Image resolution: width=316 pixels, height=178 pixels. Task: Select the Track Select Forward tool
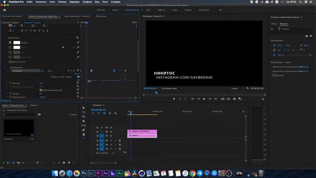[x=83, y=112]
